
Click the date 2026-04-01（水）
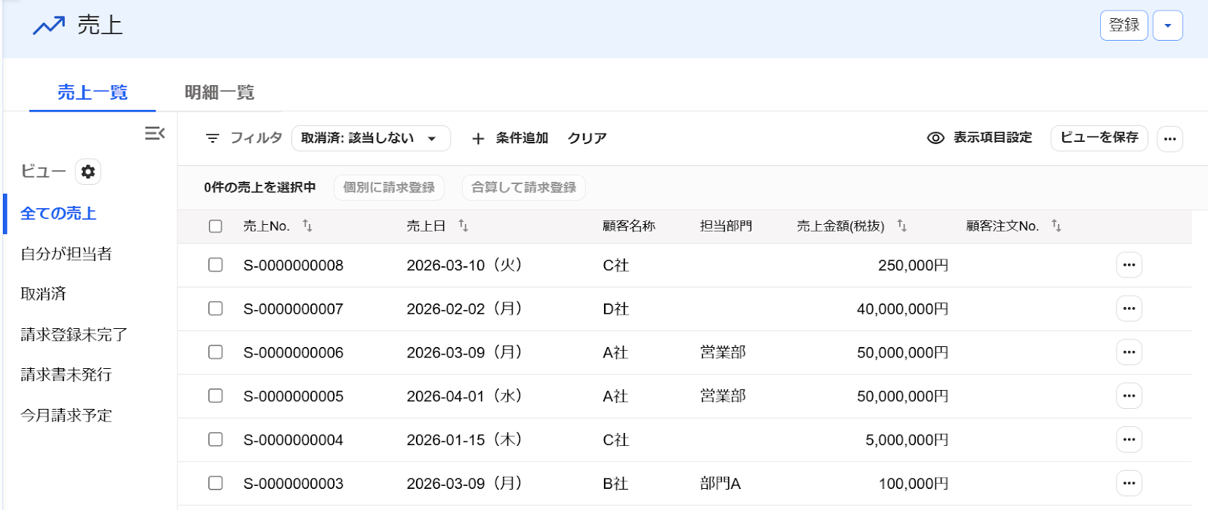(x=465, y=397)
